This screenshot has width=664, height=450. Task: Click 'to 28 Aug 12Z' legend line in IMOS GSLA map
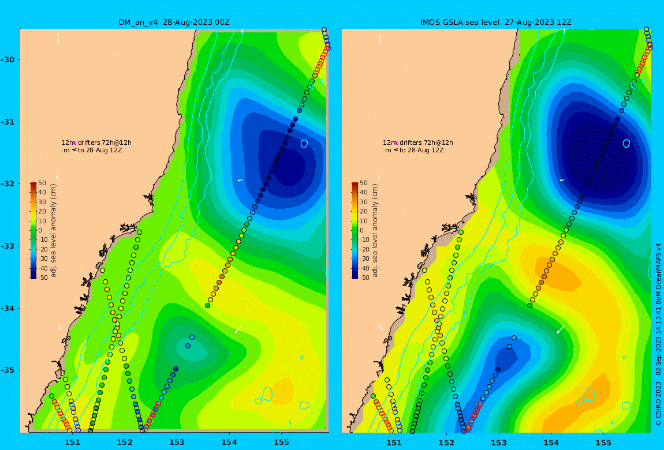click(421, 150)
